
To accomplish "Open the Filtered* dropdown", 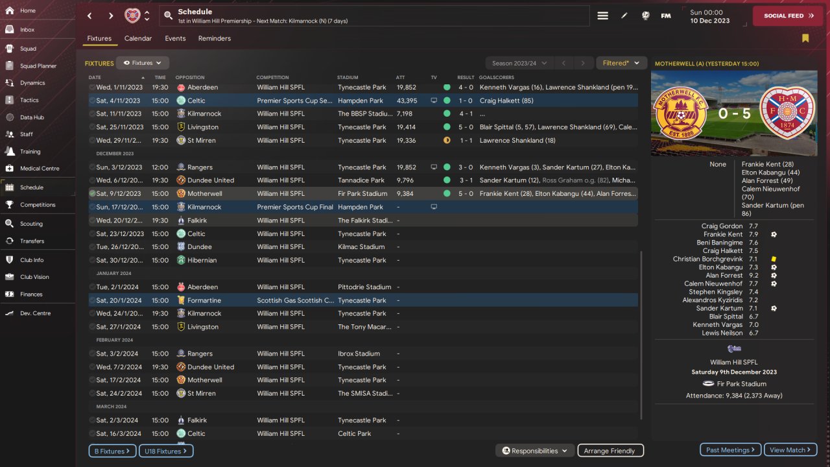I will (621, 63).
